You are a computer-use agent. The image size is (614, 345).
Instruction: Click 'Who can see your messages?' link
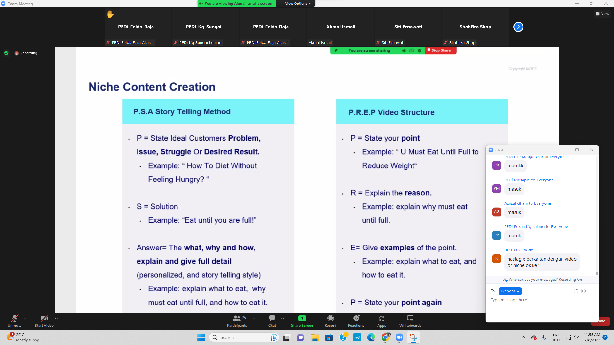(x=533, y=280)
